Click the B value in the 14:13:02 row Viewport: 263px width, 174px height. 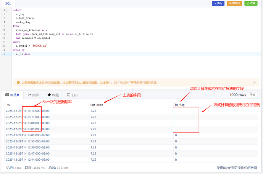176,135
